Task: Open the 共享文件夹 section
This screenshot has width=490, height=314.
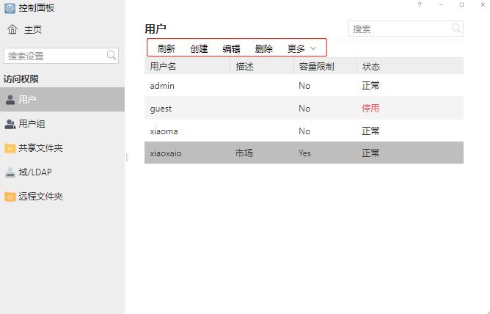Action: point(40,148)
